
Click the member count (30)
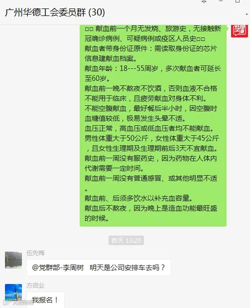pyautogui.click(x=97, y=12)
